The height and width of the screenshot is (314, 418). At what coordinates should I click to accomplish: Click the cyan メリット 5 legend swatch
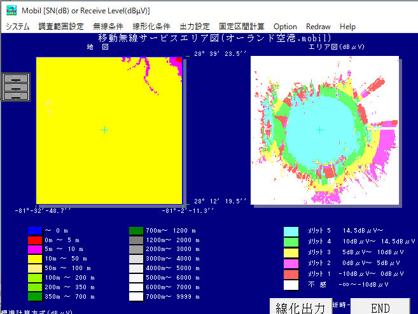291,231
